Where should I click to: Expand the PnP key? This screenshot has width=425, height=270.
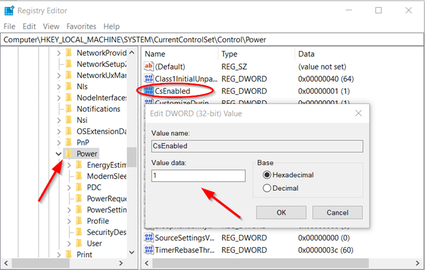[59, 143]
